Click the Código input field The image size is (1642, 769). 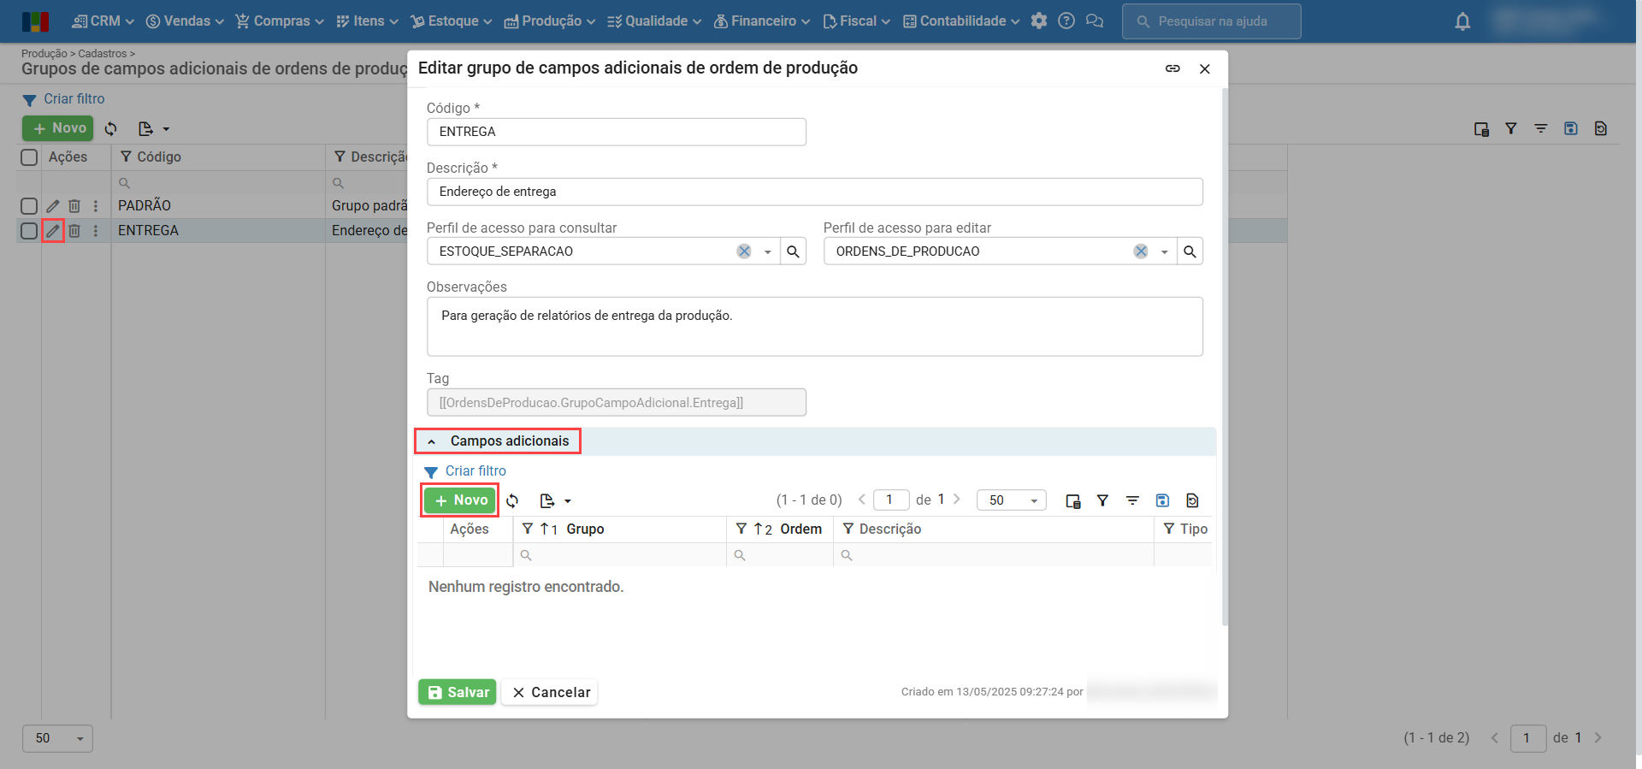617,132
